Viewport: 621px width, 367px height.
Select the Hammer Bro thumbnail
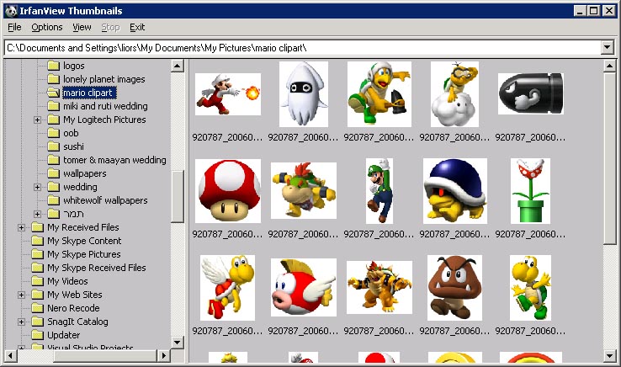pyautogui.click(x=379, y=94)
